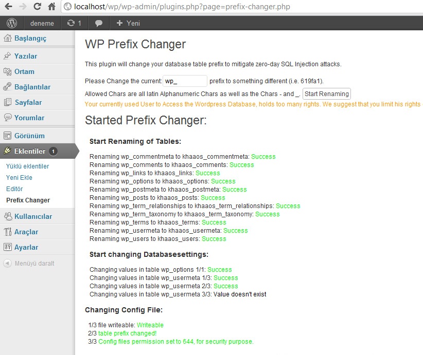Click the 'Config files permission set to 644' line
Screen dimensions: 423x355
(171, 342)
